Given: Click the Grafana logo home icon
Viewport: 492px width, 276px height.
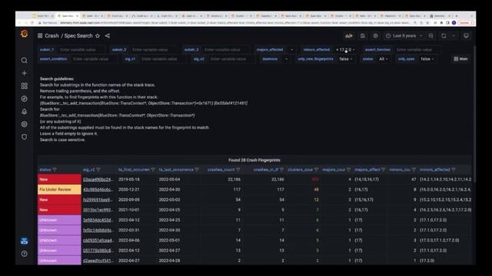Looking at the screenshot, I should pos(24,34).
